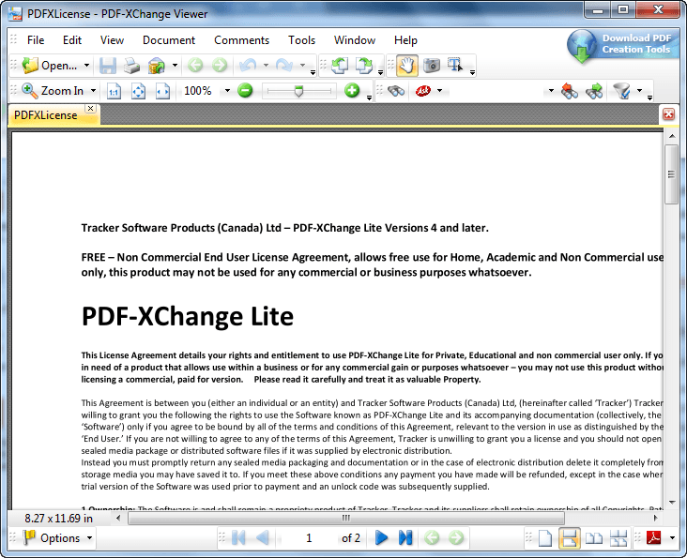Click the Zoom In tool button
Image resolution: width=687 pixels, height=558 pixels.
click(x=53, y=91)
